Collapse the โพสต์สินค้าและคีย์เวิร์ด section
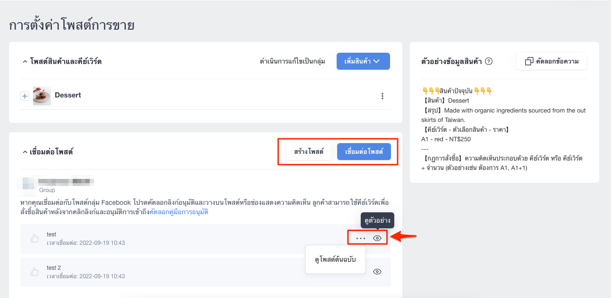The height and width of the screenshot is (298, 611). point(25,61)
